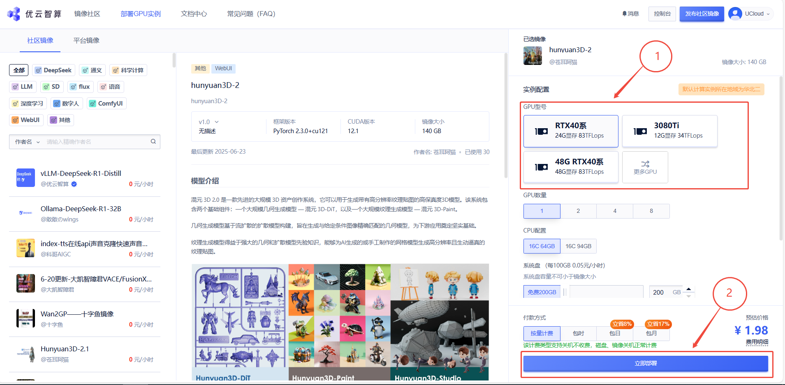Select 包时 payment option
Image resolution: width=785 pixels, height=385 pixels.
578,333
